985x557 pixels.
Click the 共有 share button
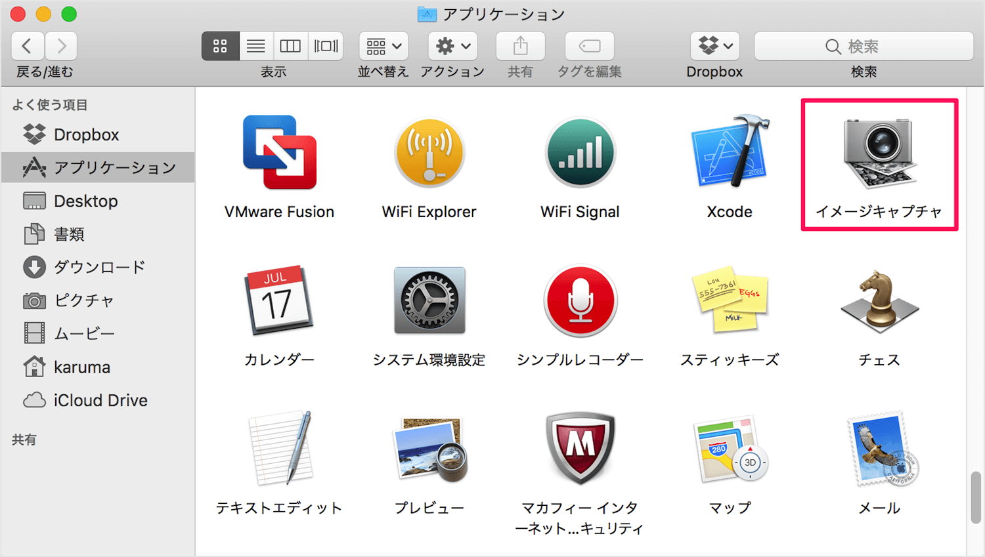point(520,46)
